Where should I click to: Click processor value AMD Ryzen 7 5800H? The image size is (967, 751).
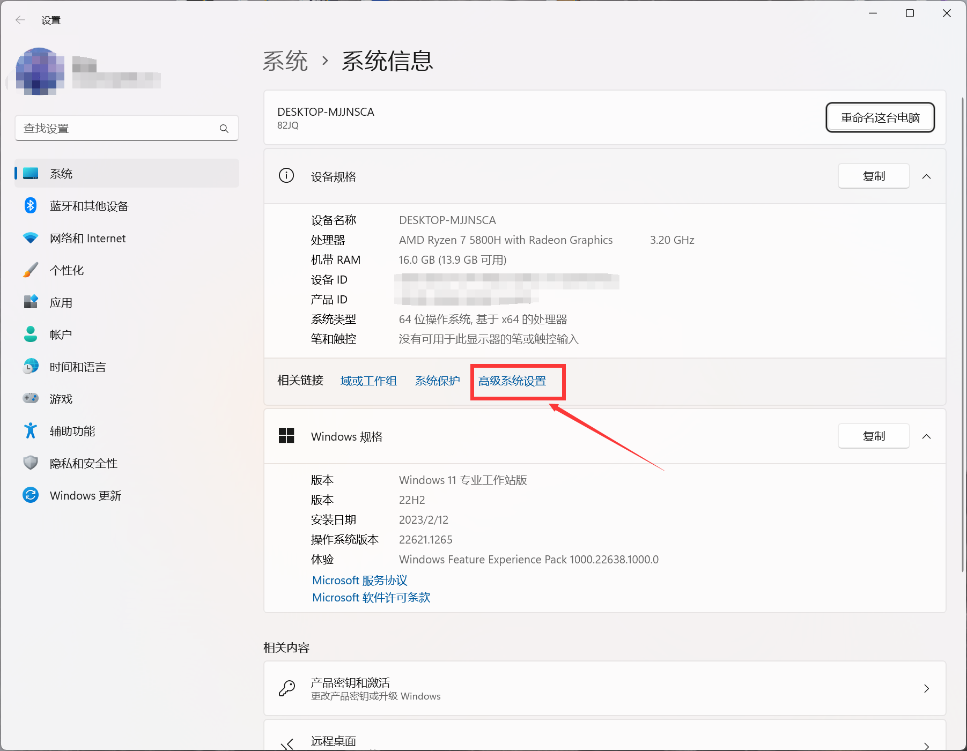(x=506, y=240)
